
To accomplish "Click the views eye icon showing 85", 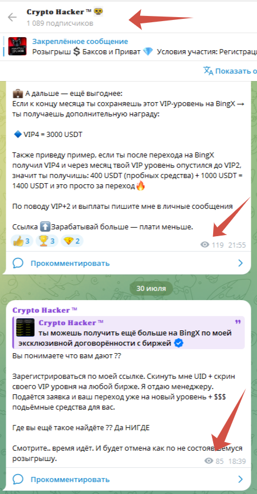I will (x=209, y=461).
